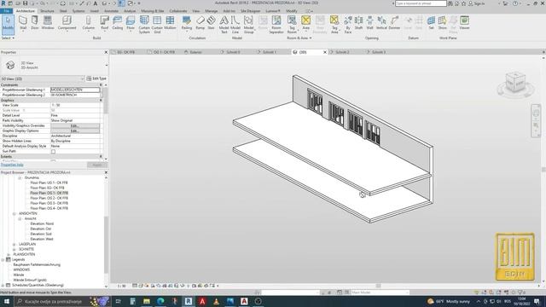Collapse the Grundriss tree node
Image resolution: width=546 pixels, height=307 pixels.
20,177
